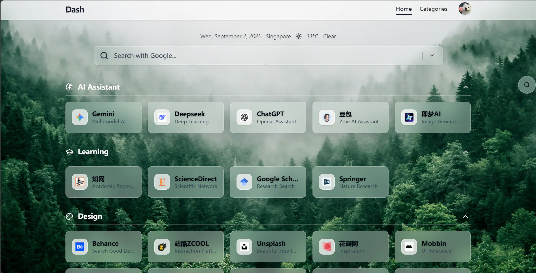Click the 豆包 avatar icon

pos(327,117)
